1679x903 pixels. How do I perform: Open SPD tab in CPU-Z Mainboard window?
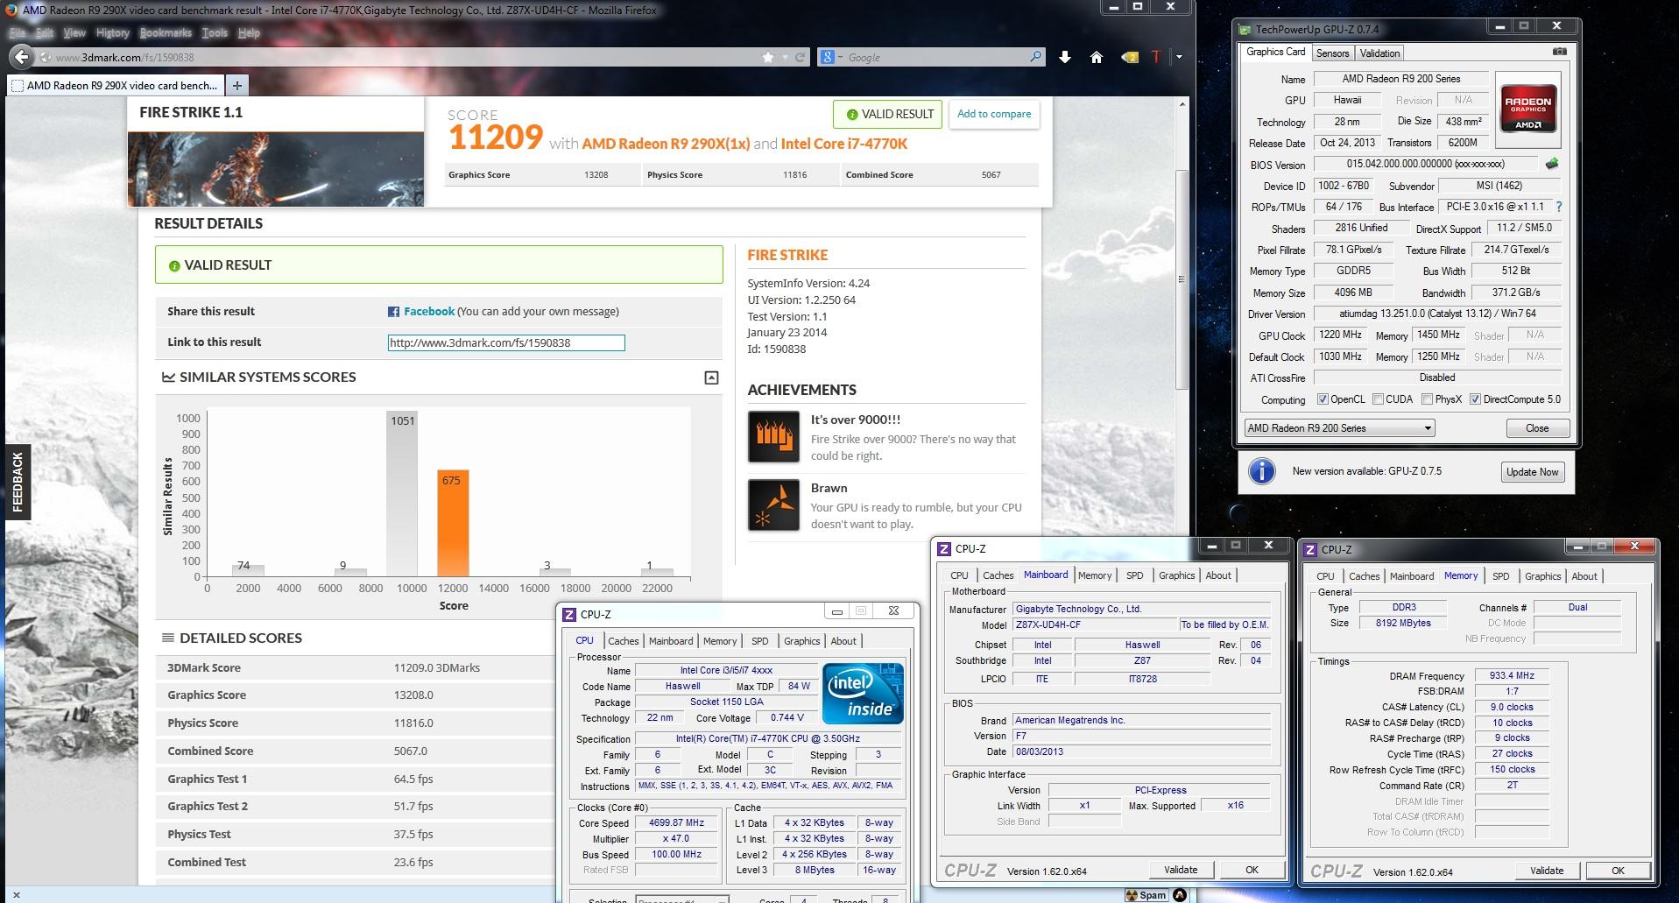1134,575
